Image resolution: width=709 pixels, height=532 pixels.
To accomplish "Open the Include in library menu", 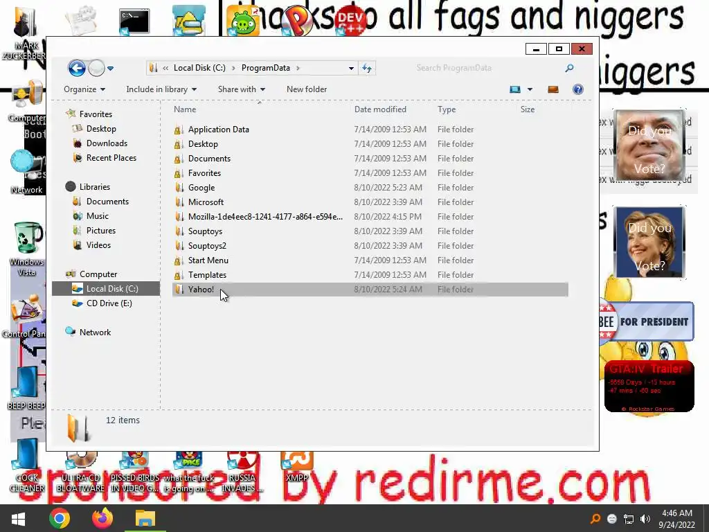I will (161, 89).
